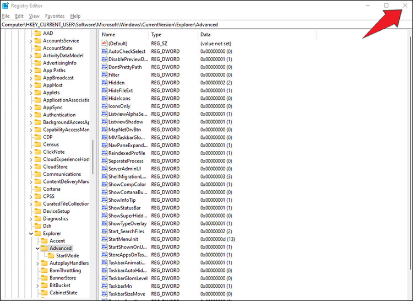
Task: Click the registry path address bar
Action: (206, 24)
